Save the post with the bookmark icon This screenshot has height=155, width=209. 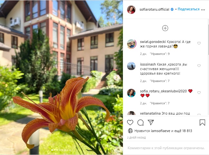coord(202,122)
